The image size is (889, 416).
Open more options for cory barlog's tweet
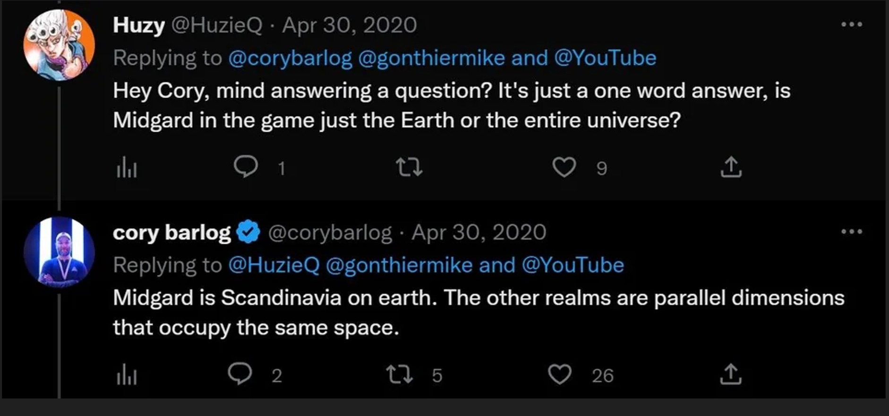[852, 232]
